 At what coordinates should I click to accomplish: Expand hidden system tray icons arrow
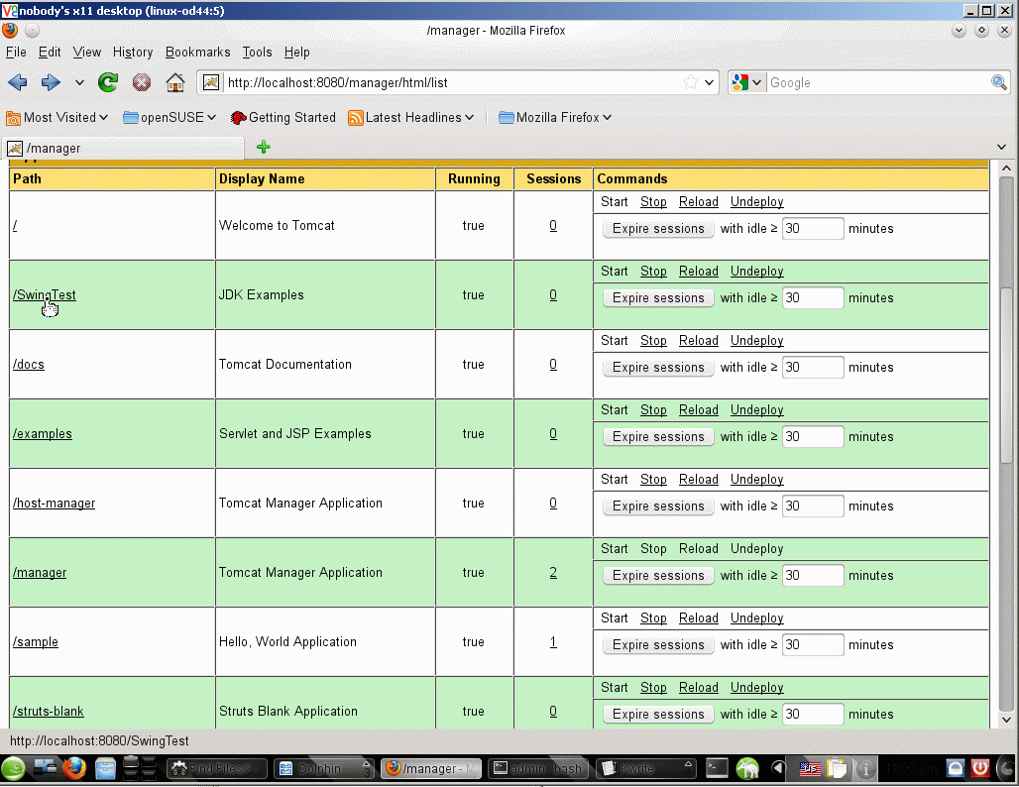click(777, 769)
